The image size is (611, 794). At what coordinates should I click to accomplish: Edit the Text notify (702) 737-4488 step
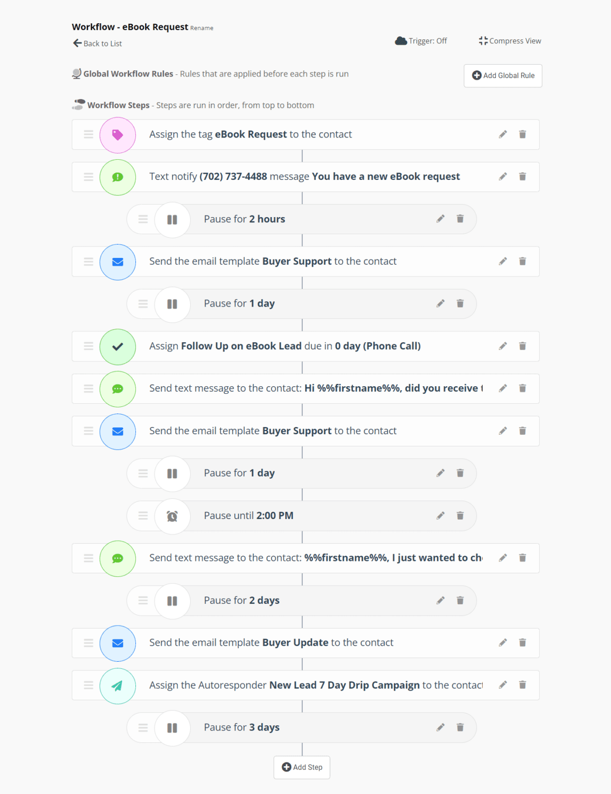(503, 177)
